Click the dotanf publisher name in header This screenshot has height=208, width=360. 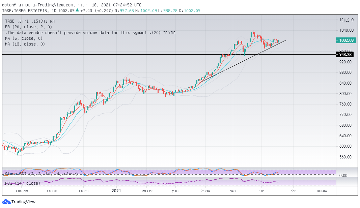pyautogui.click(x=9, y=5)
